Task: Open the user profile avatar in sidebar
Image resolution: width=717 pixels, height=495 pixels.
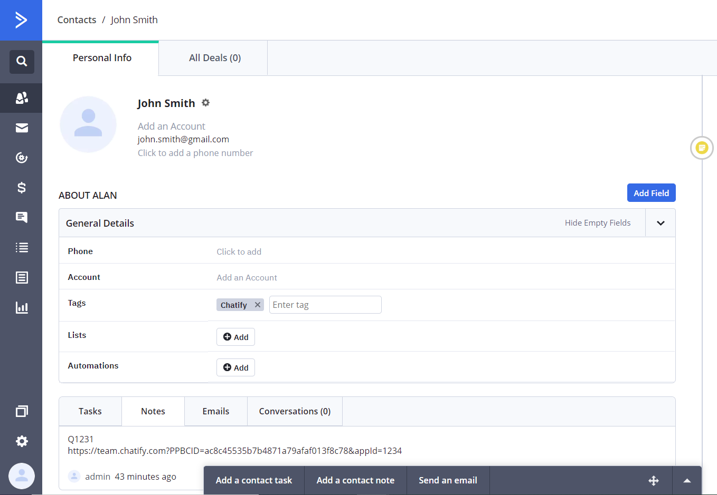Action: point(22,476)
